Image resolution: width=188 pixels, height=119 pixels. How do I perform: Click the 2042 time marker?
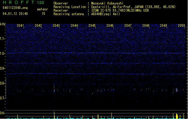click(x=38, y=26)
